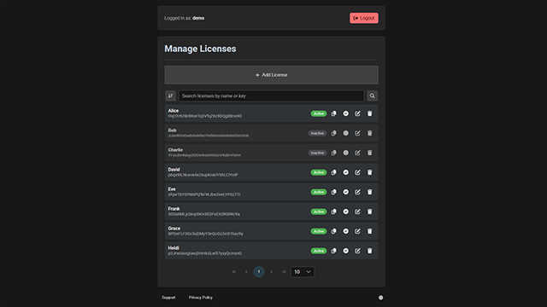
Task: Click David's Active status badge
Action: coord(319,172)
